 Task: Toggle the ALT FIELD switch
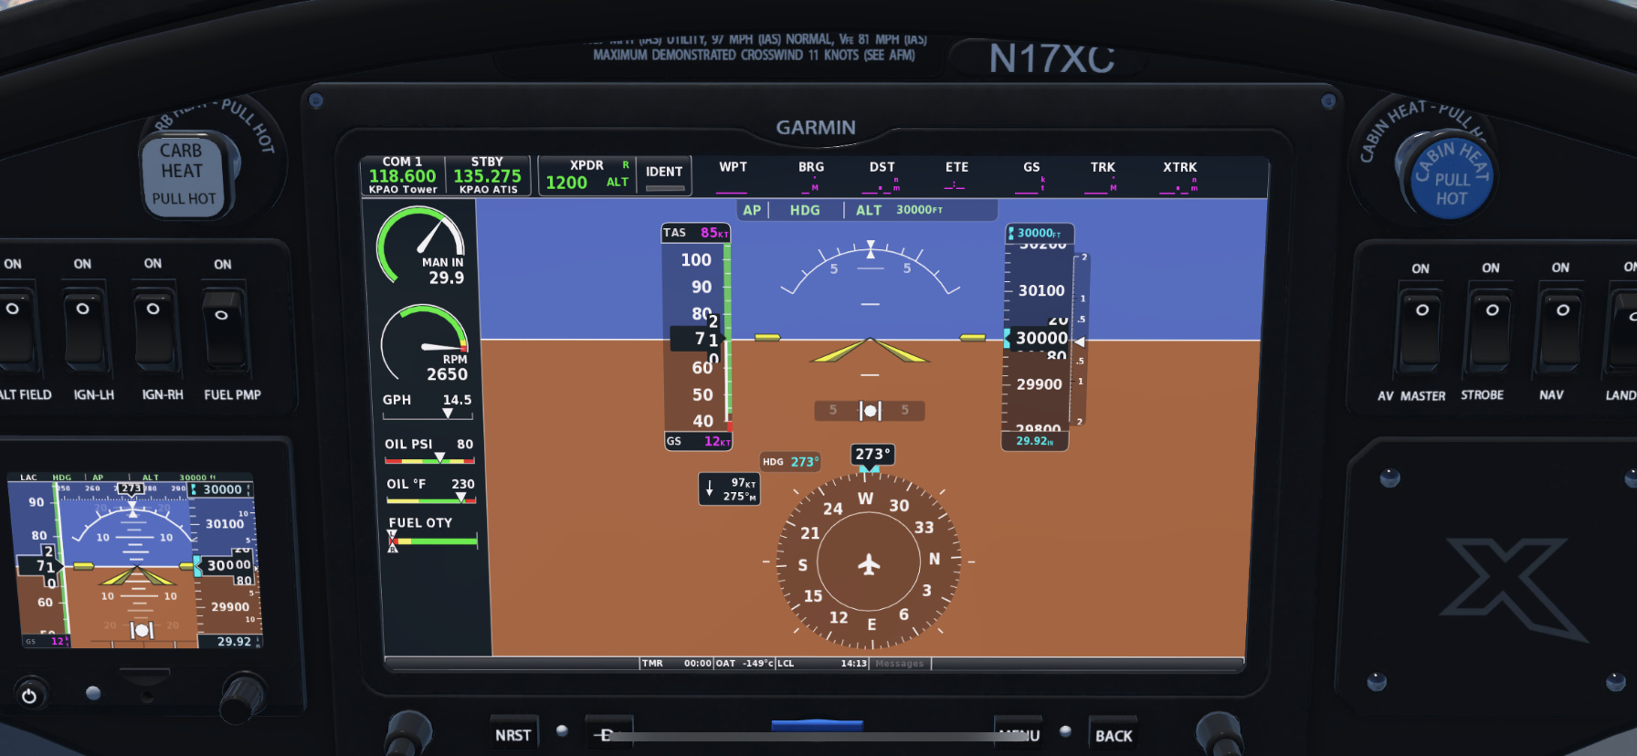16,329
